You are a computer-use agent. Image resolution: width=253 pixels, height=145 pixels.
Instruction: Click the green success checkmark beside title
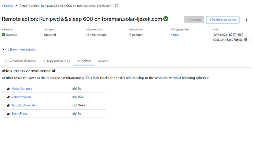(x=166, y=19)
